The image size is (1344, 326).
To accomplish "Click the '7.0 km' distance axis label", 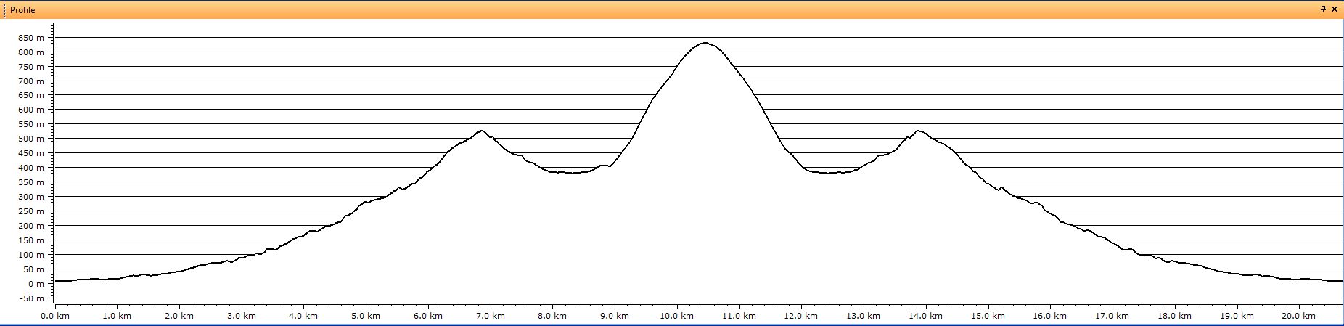I will pyautogui.click(x=491, y=317).
